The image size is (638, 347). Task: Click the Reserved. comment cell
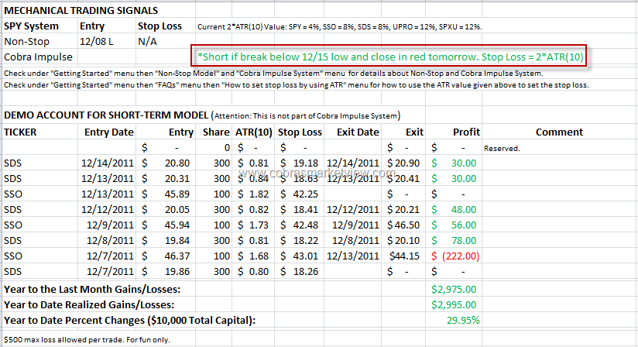point(502,149)
